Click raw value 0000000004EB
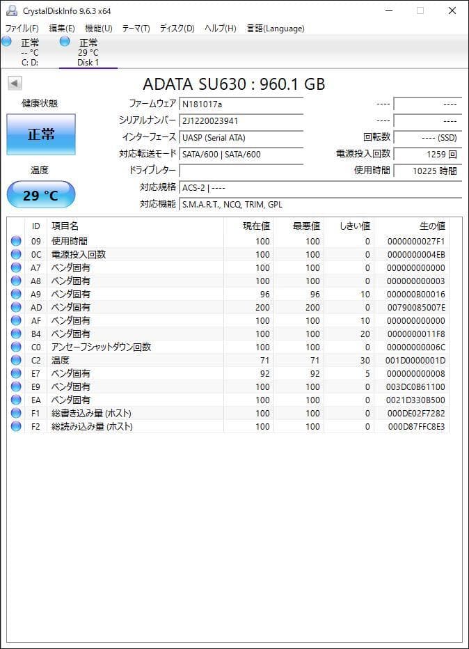469x649 pixels. tap(416, 255)
